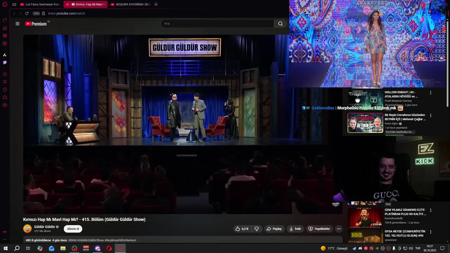The height and width of the screenshot is (253, 450).
Task: Go forward with the browser forward arrow
Action: tap(20, 13)
